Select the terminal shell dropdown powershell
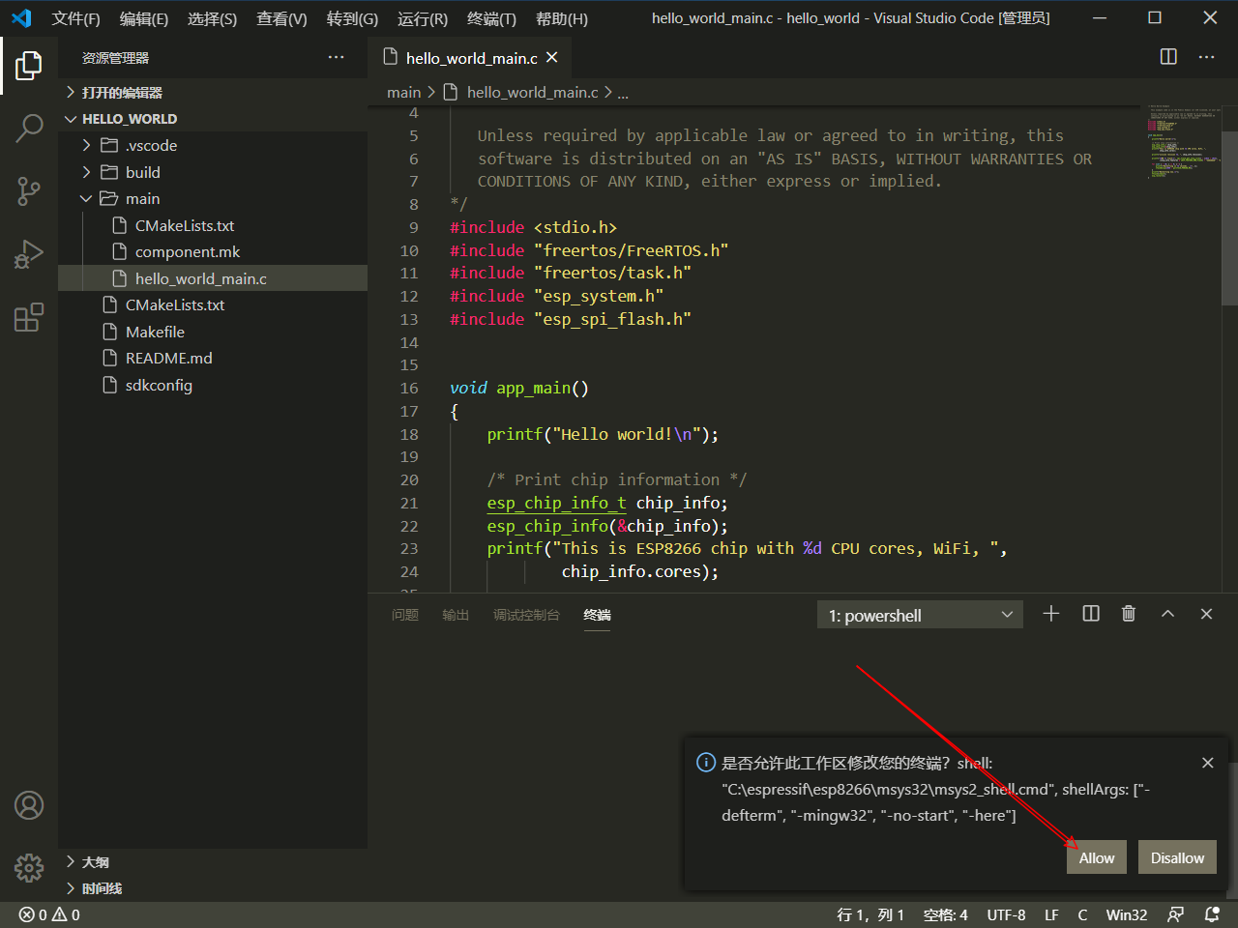1238x928 pixels. click(x=920, y=615)
